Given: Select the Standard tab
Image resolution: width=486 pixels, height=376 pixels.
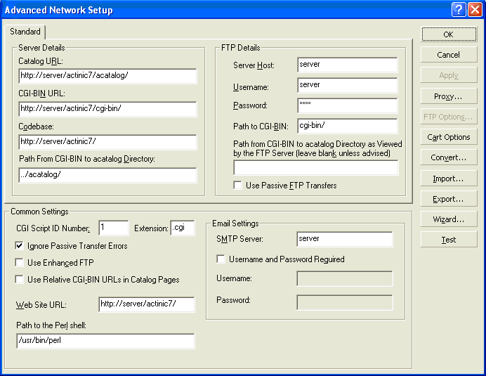Looking at the screenshot, I should click(x=25, y=32).
